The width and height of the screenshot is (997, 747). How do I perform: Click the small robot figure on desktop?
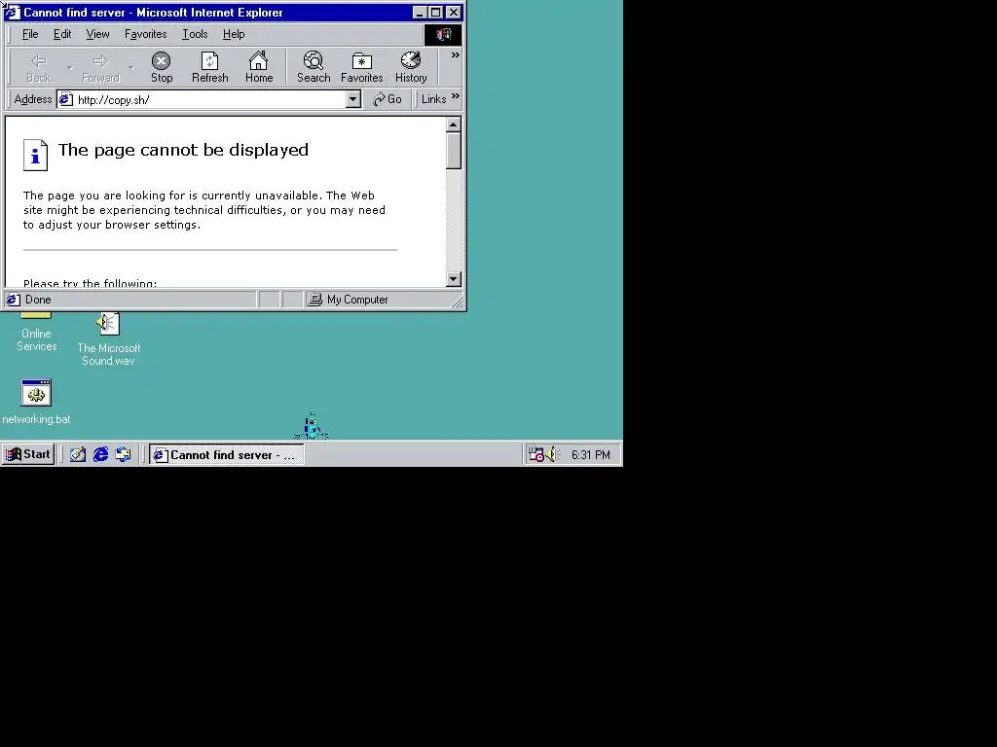pyautogui.click(x=312, y=426)
